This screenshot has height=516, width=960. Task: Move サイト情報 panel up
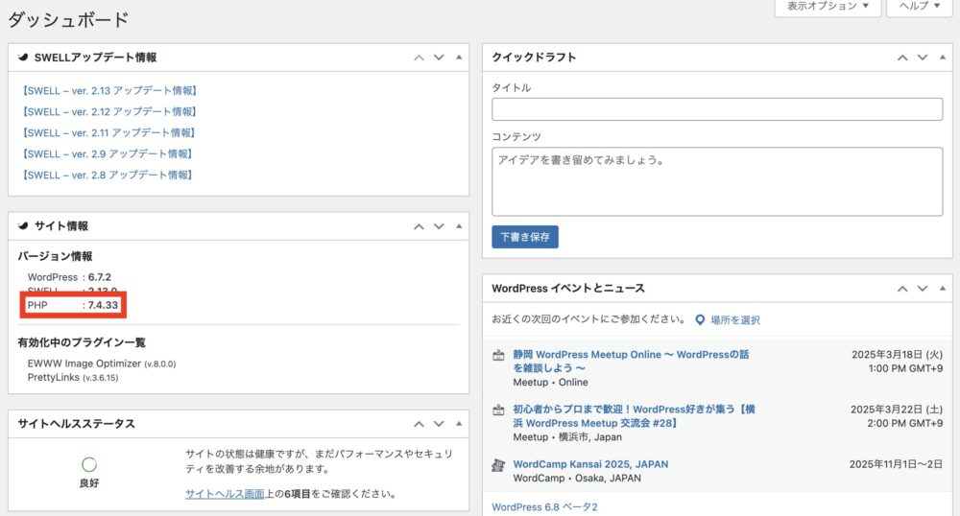click(x=419, y=226)
